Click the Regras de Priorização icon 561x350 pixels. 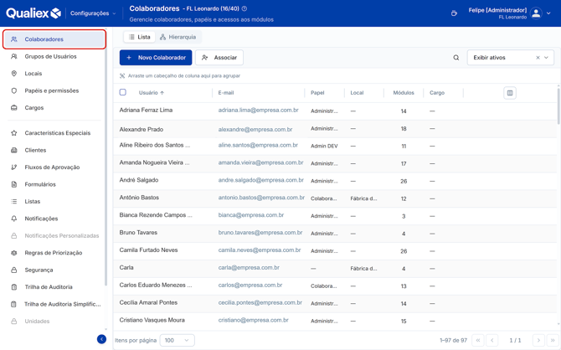click(14, 253)
